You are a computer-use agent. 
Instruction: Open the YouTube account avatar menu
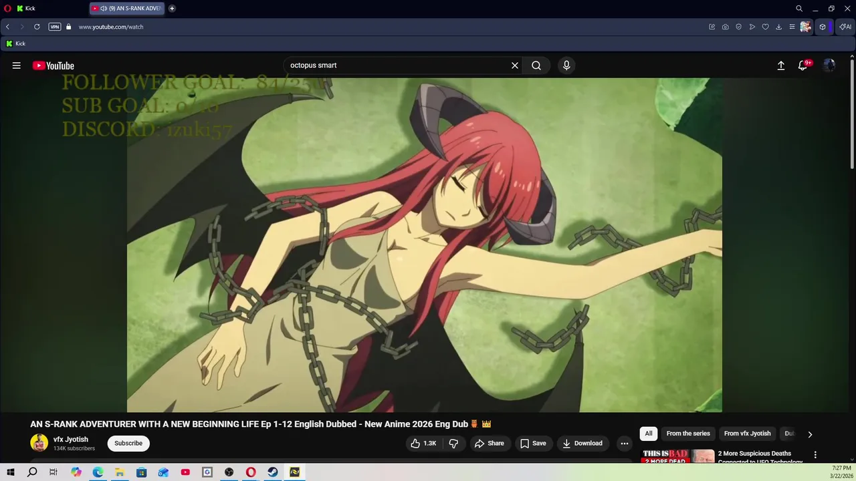pos(829,65)
